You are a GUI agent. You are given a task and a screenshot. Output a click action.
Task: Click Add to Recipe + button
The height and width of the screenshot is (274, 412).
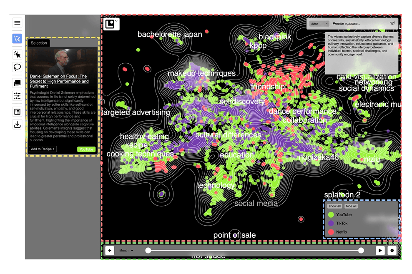tap(43, 149)
